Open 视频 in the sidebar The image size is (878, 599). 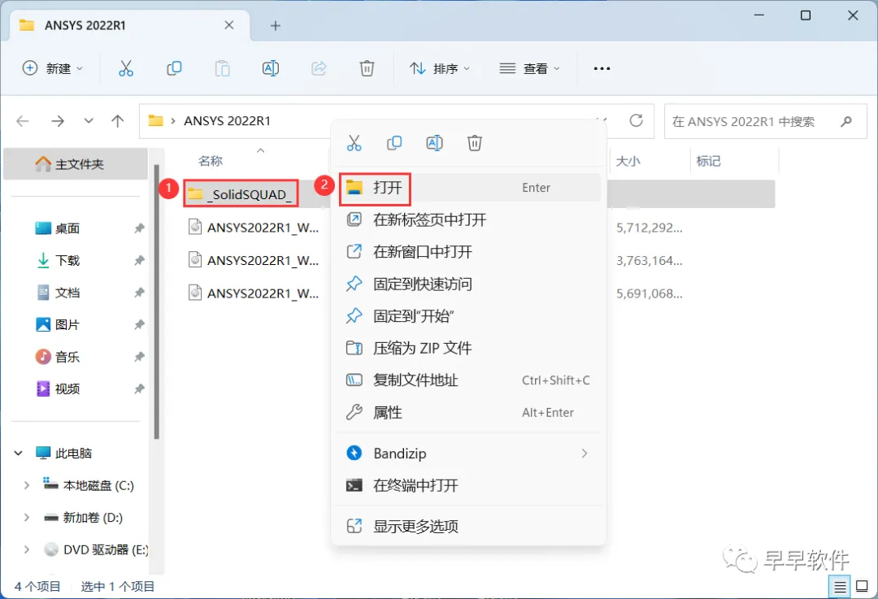coord(67,388)
